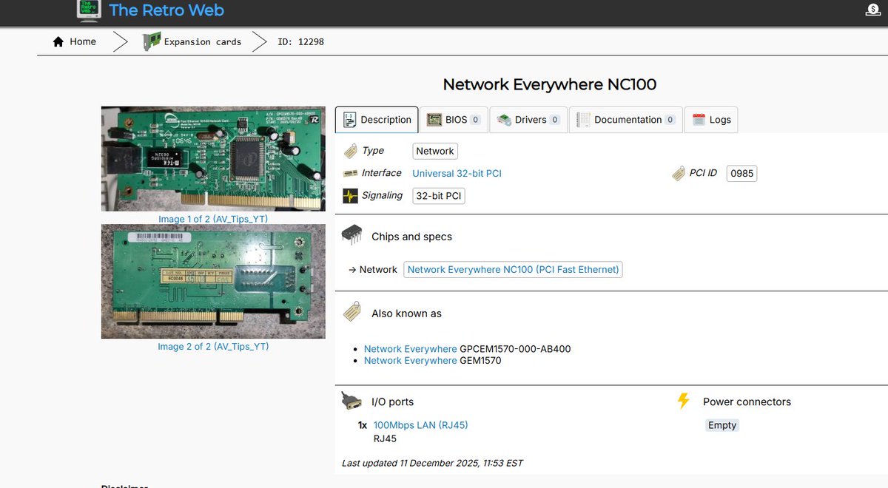
Task: Click the Empty power connectors badge
Action: 722,425
